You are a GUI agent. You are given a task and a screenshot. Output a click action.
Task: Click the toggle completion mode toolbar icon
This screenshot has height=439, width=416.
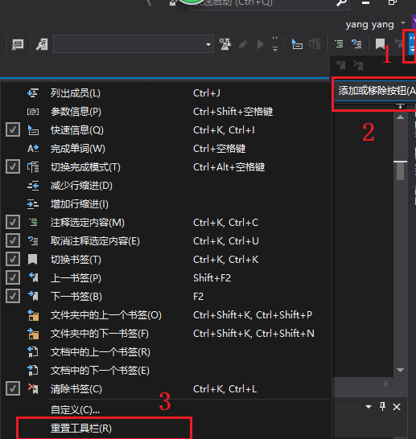315,44
